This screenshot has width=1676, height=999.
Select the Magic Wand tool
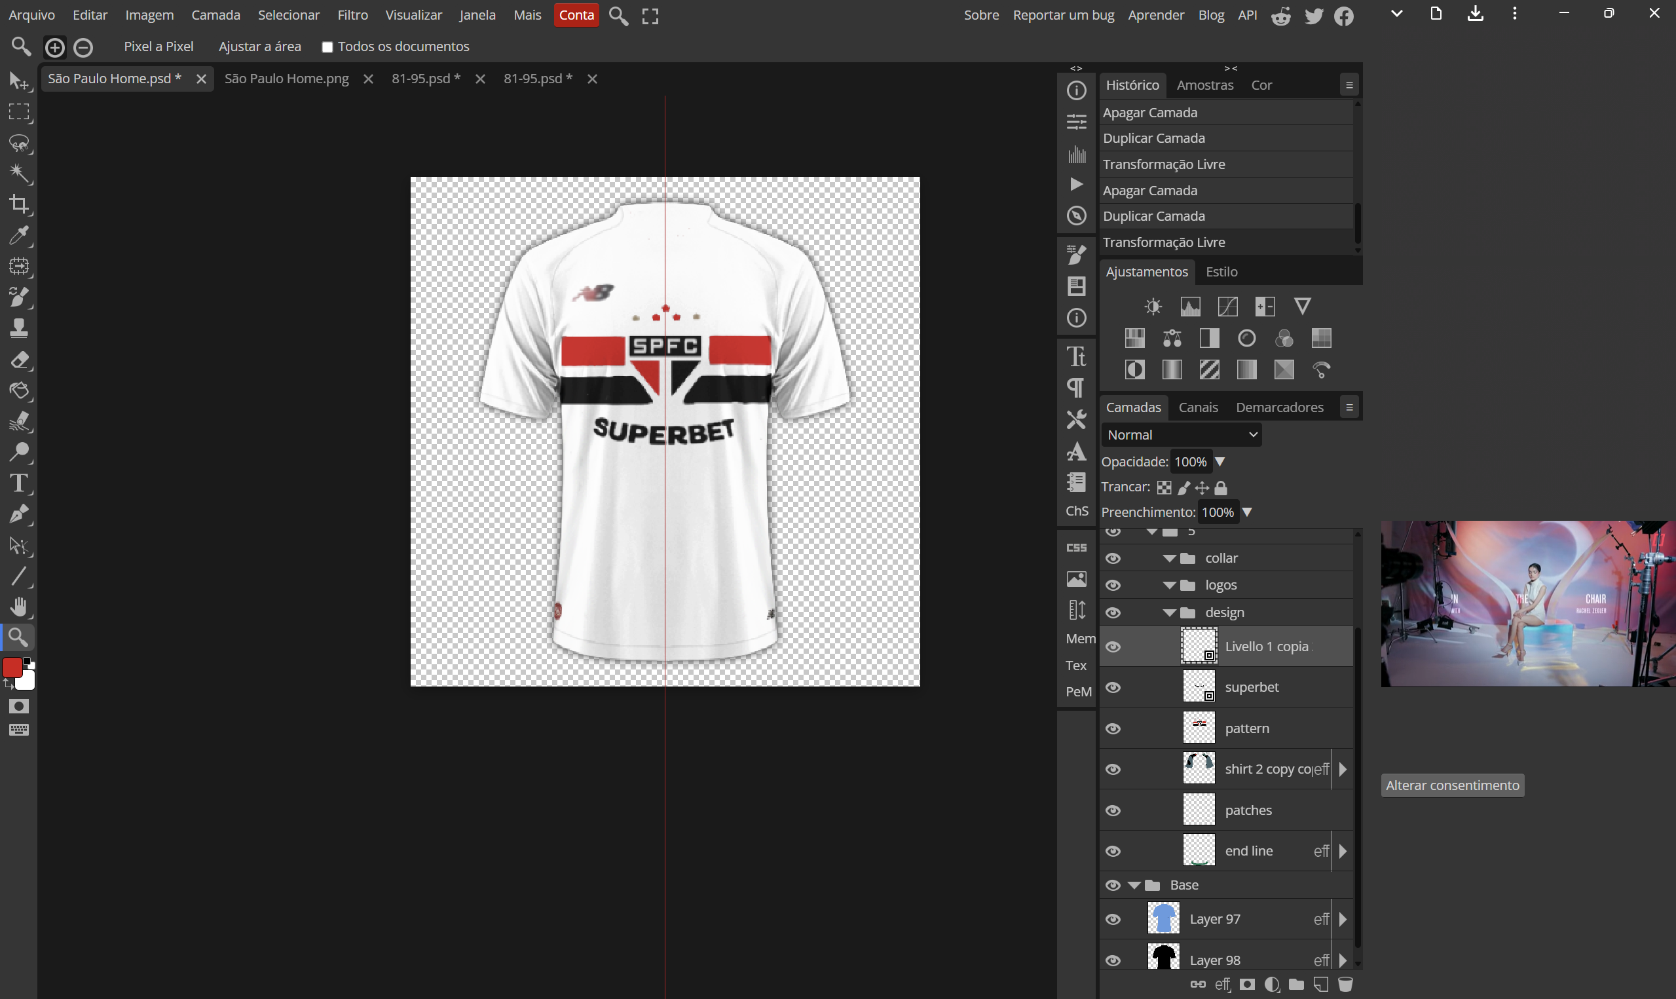(x=19, y=173)
